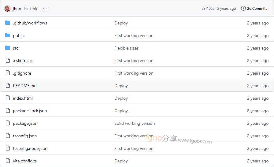
Task: Open commit hash 23f105a
Action: (208, 9)
